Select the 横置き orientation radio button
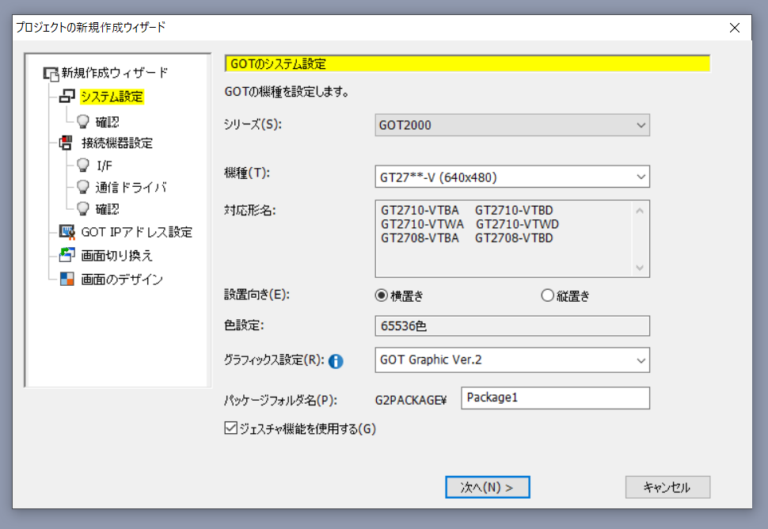This screenshot has width=768, height=529. [x=381, y=295]
